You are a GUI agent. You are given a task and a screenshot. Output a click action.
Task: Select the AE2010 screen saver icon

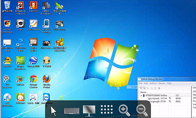(7, 26)
